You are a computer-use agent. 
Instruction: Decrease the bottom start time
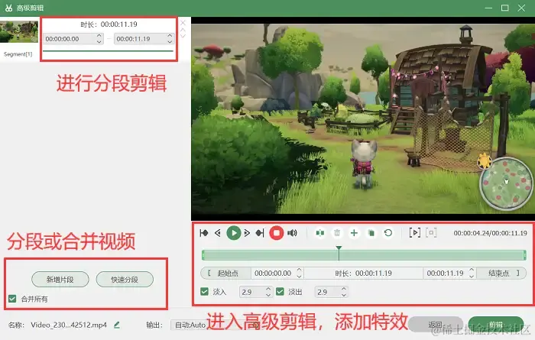point(300,277)
